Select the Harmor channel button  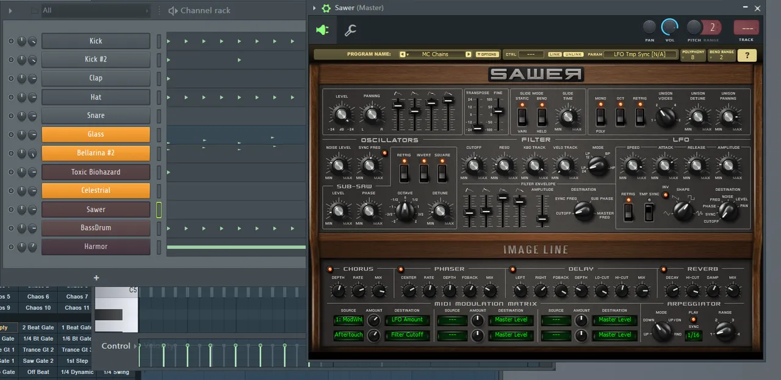(x=96, y=246)
